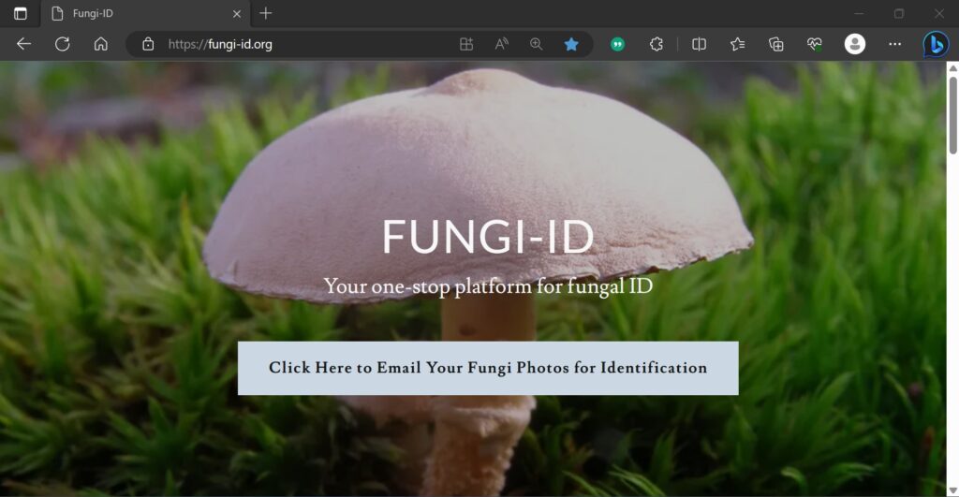Go back to previous page
Screen dimensions: 959x497
[x=23, y=44]
